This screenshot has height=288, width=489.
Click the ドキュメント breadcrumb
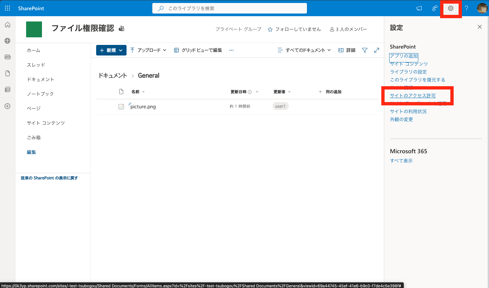[113, 76]
